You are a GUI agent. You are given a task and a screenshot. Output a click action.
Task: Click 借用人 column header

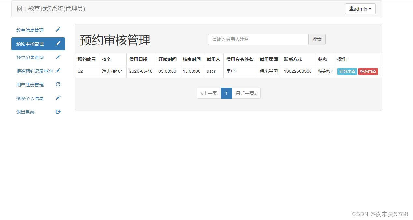coord(213,59)
